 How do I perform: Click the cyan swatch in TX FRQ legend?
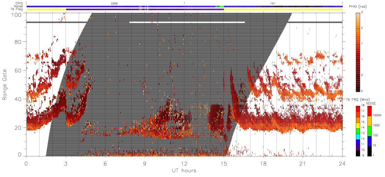coord(357,137)
